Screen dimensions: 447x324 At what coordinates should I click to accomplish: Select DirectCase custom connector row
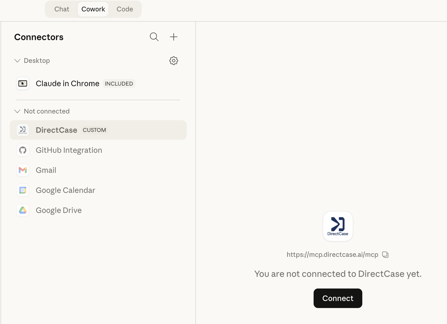click(x=98, y=130)
